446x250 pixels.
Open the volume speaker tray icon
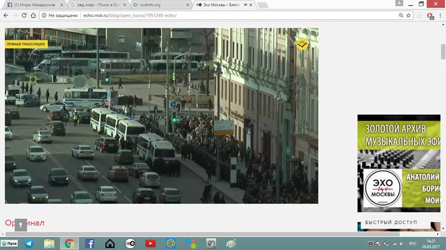pos(401,244)
